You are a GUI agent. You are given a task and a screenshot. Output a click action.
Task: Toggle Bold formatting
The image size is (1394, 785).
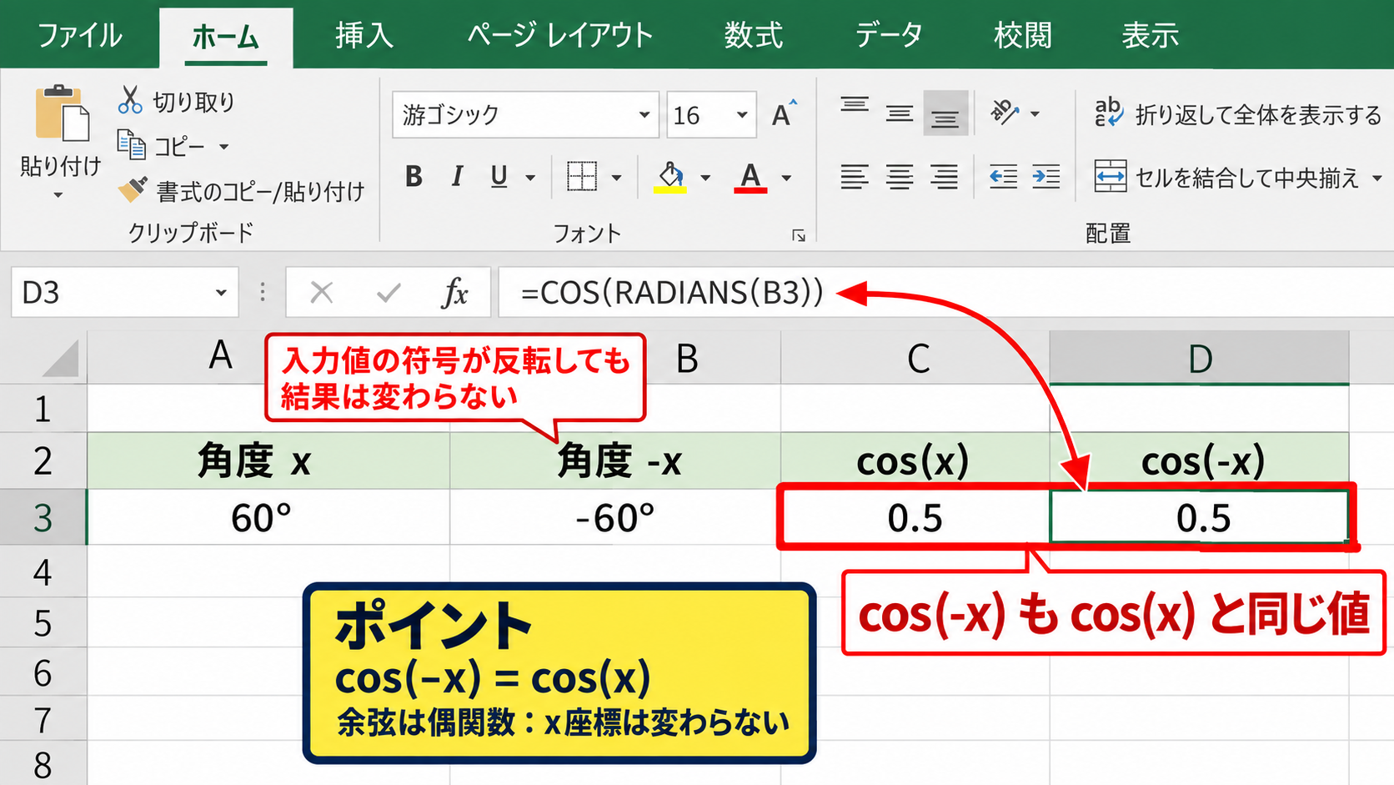[x=414, y=177]
